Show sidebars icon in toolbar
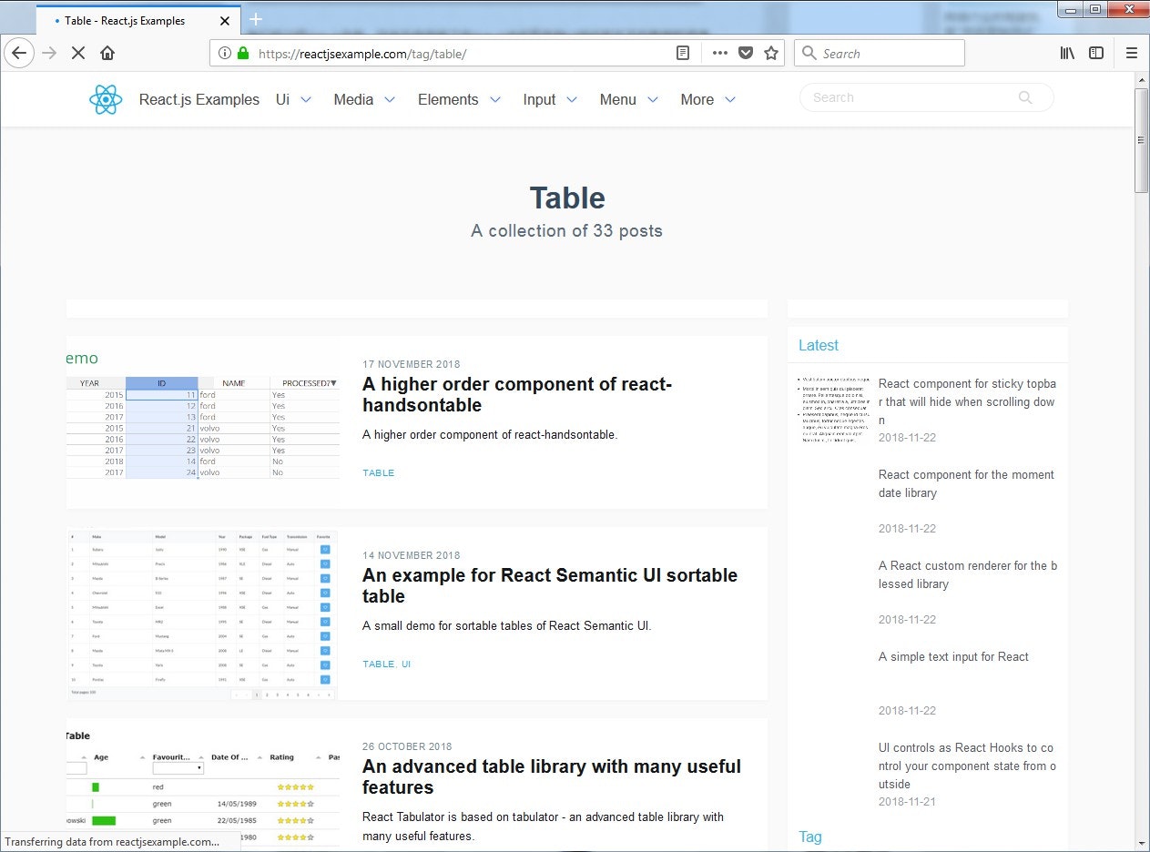The width and height of the screenshot is (1150, 852). point(1096,53)
